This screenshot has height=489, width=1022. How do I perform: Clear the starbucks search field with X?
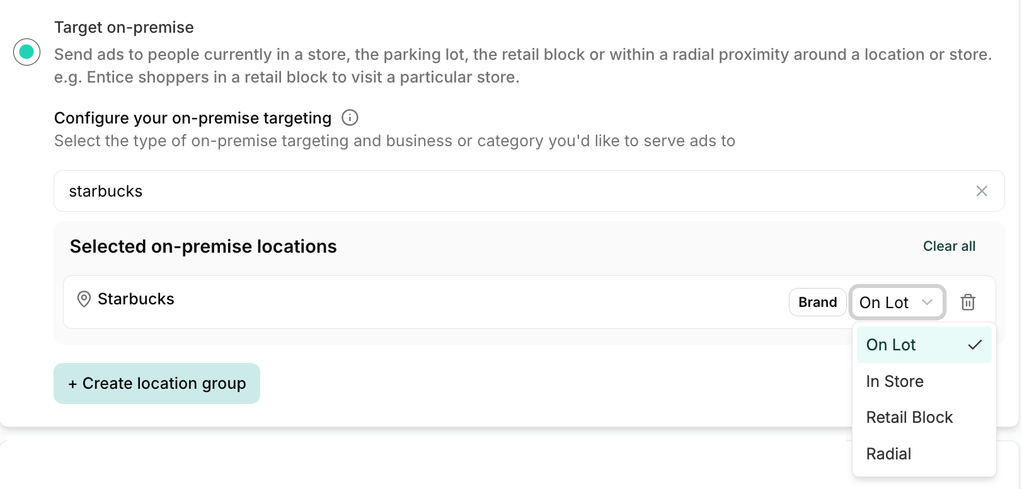coord(982,191)
